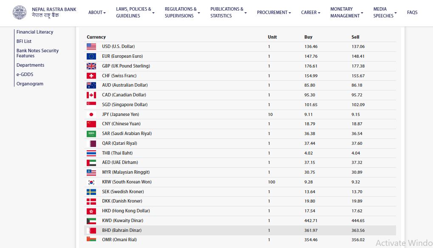Expand the About dropdown menu
The width and height of the screenshot is (433, 248).
tap(97, 12)
